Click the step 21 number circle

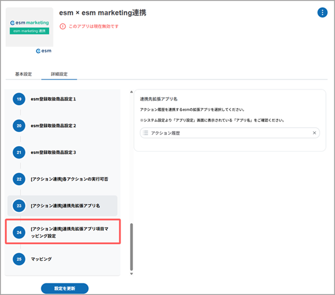coord(19,152)
